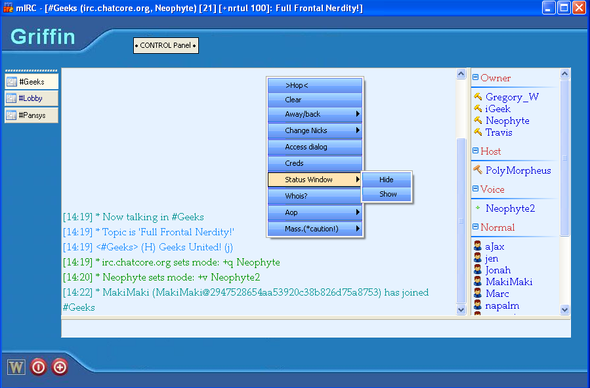Viewport: 590px width, 388px height.
Task: Select Hide in Status Window submenu
Action: pos(387,180)
